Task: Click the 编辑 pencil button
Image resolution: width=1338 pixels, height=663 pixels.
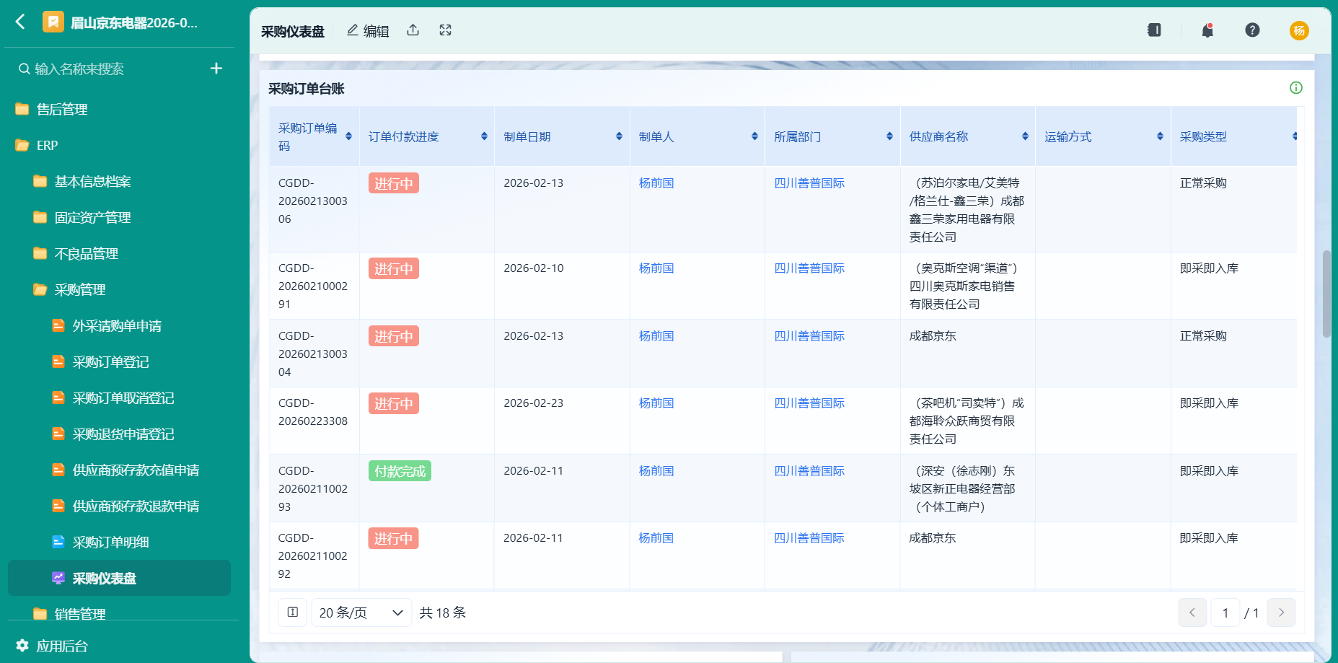Action: click(x=368, y=30)
